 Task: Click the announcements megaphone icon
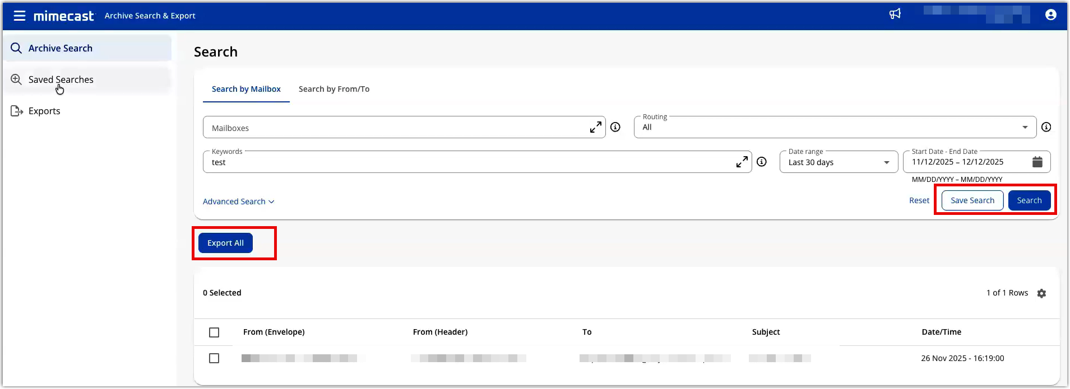895,14
